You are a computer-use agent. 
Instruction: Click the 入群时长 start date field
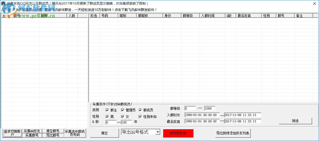tap(202, 115)
